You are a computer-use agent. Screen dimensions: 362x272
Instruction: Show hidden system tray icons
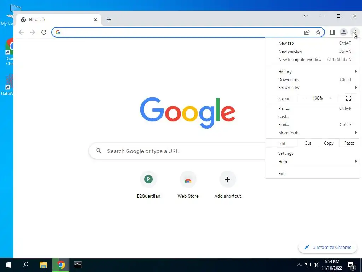pyautogui.click(x=299, y=265)
